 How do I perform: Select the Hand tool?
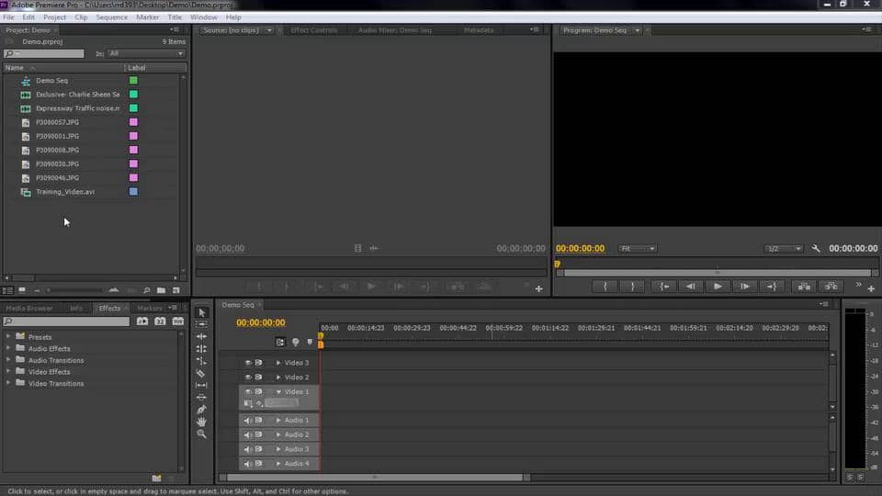click(x=201, y=422)
